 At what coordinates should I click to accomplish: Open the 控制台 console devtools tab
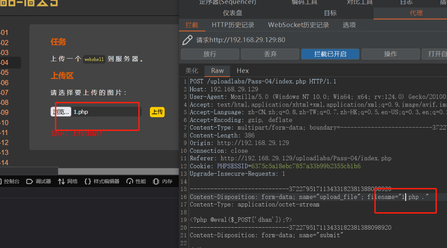pos(10,181)
